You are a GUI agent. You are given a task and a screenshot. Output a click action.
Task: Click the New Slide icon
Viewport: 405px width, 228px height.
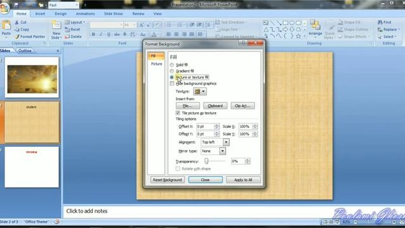coord(56,25)
